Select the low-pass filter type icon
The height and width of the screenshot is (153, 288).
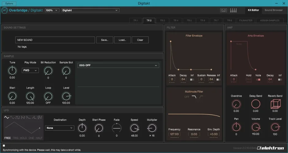(194, 97)
